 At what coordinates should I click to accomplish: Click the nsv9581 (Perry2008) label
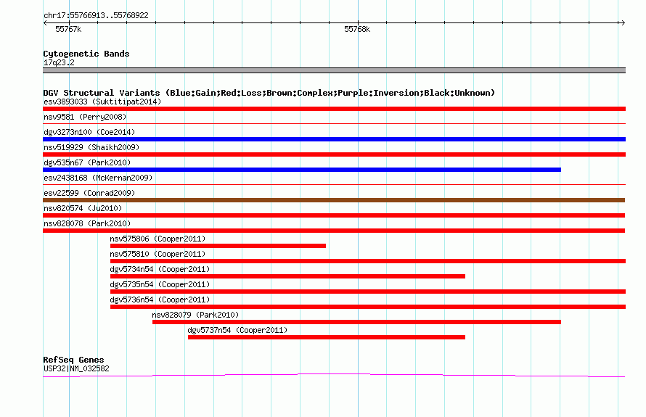click(x=85, y=117)
